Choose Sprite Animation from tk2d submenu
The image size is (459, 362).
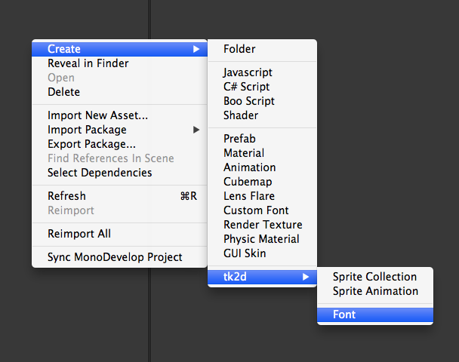tap(375, 291)
